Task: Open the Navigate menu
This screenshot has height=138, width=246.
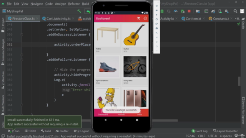Action: tap(37, 4)
